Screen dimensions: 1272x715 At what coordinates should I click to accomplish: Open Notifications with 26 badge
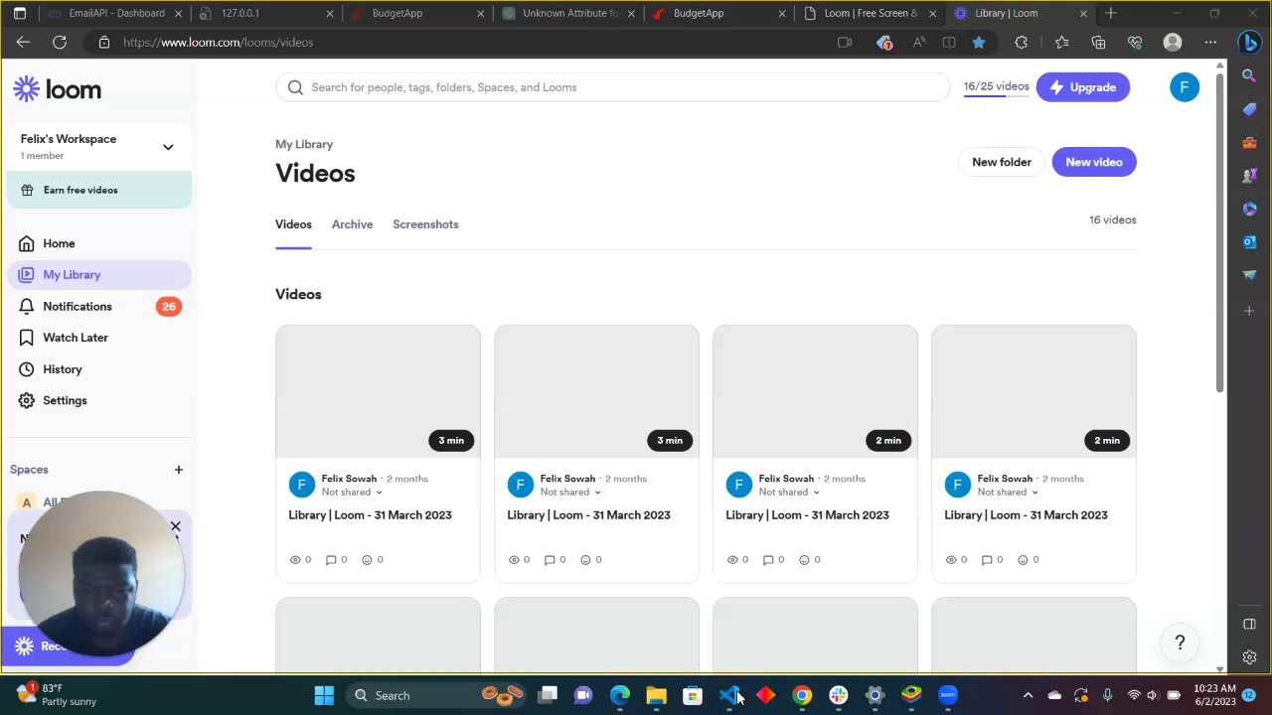[98, 306]
